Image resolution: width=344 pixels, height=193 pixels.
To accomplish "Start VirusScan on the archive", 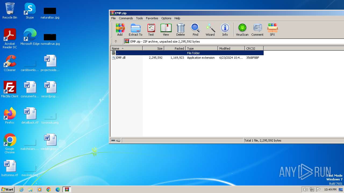I will tap(242, 30).
